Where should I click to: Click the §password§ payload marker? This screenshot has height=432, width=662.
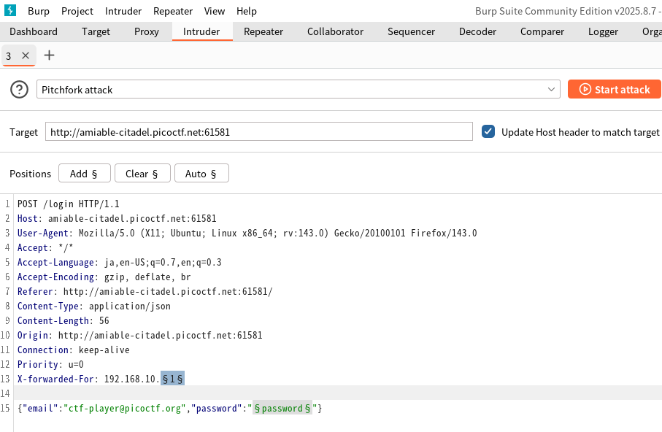pyautogui.click(x=282, y=409)
